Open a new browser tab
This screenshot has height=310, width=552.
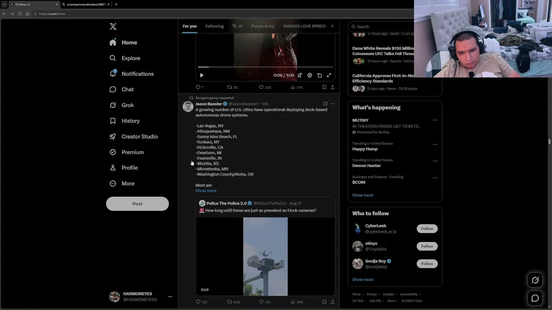tap(116, 4)
